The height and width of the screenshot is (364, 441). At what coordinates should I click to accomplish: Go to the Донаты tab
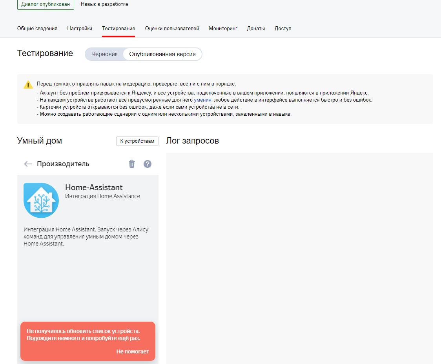(256, 28)
